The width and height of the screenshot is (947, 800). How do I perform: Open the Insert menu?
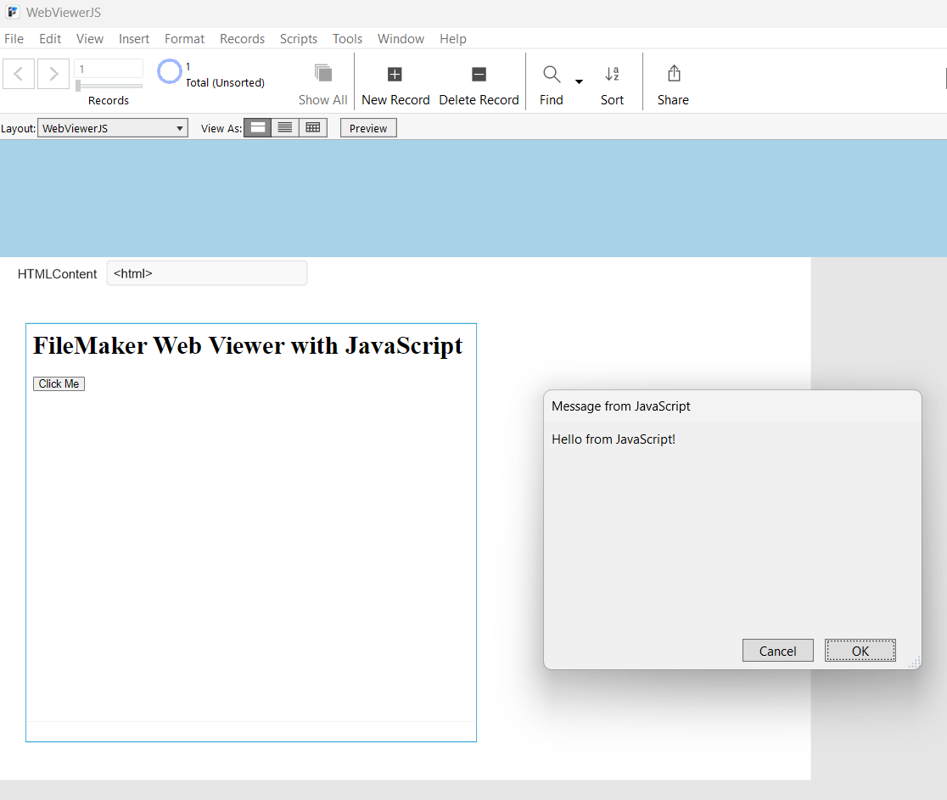point(133,39)
